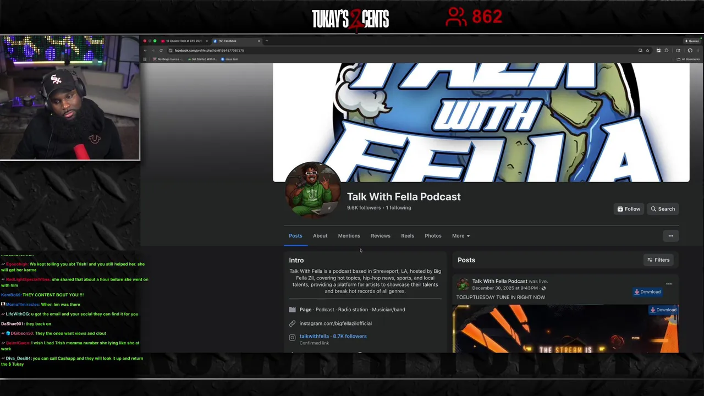This screenshot has width=704, height=396.
Task: Click the link chain icon in Intro
Action: 293,323
